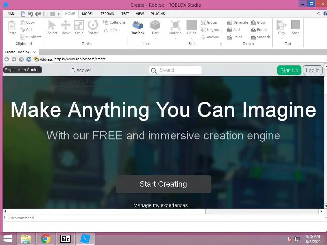Activate the Move tool

pyautogui.click(x=66, y=27)
